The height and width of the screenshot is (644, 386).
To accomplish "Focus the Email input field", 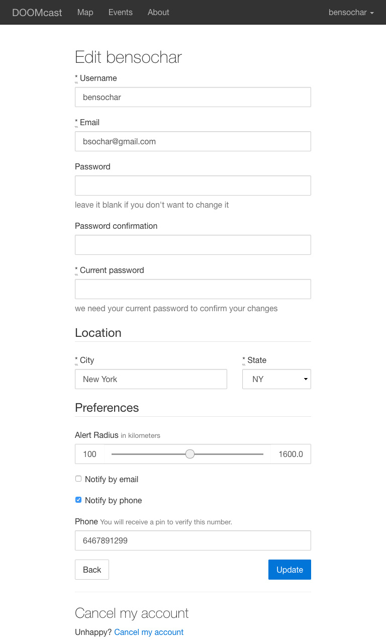I will 192,141.
